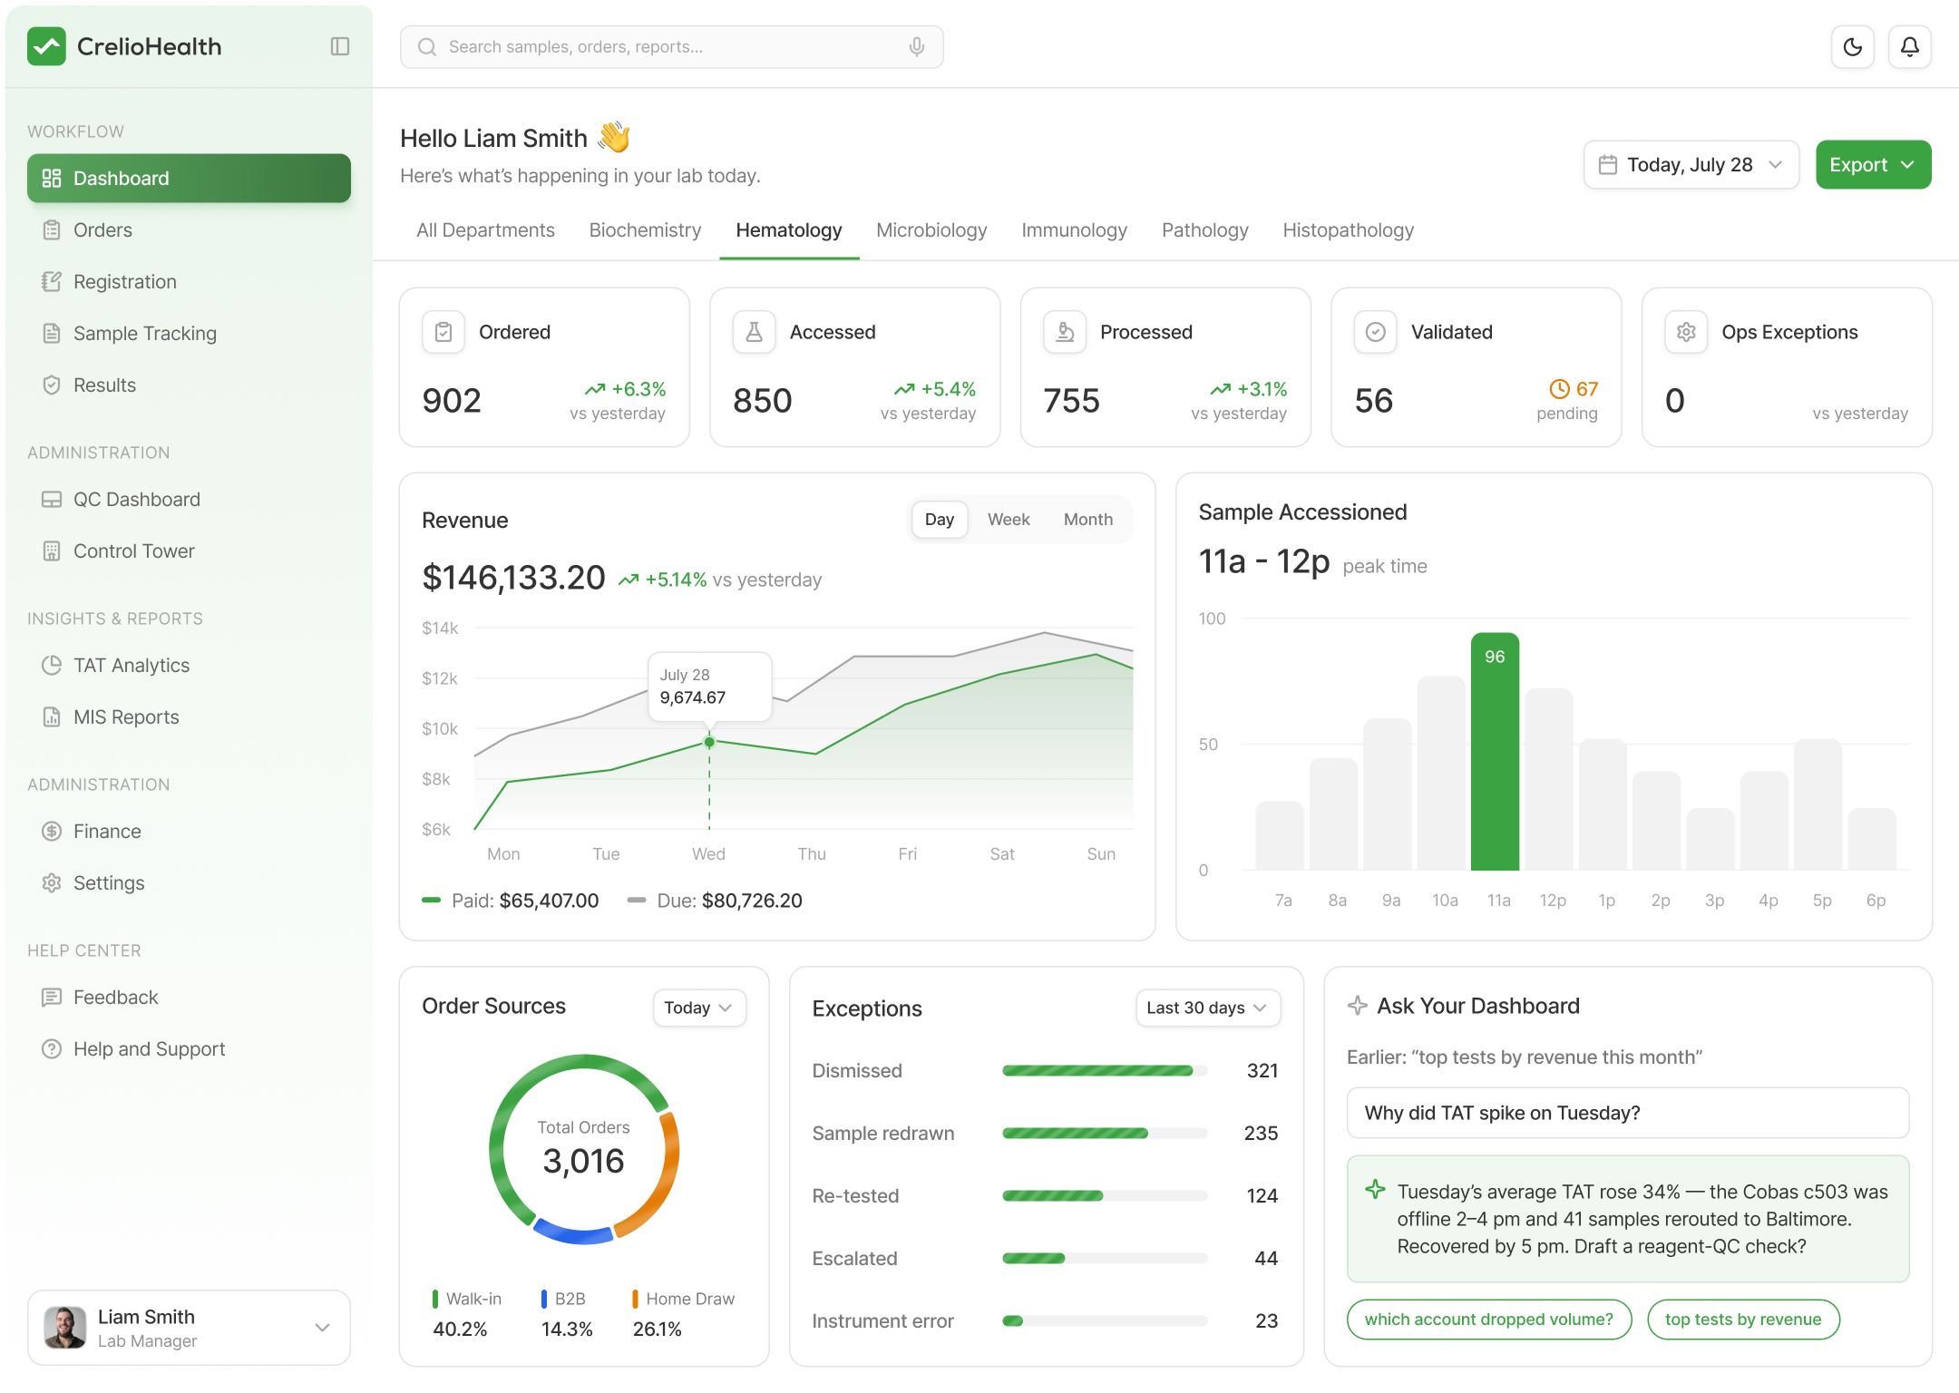This screenshot has height=1393, width=1959.
Task: Open Feedback in the help center
Action: tap(189, 998)
